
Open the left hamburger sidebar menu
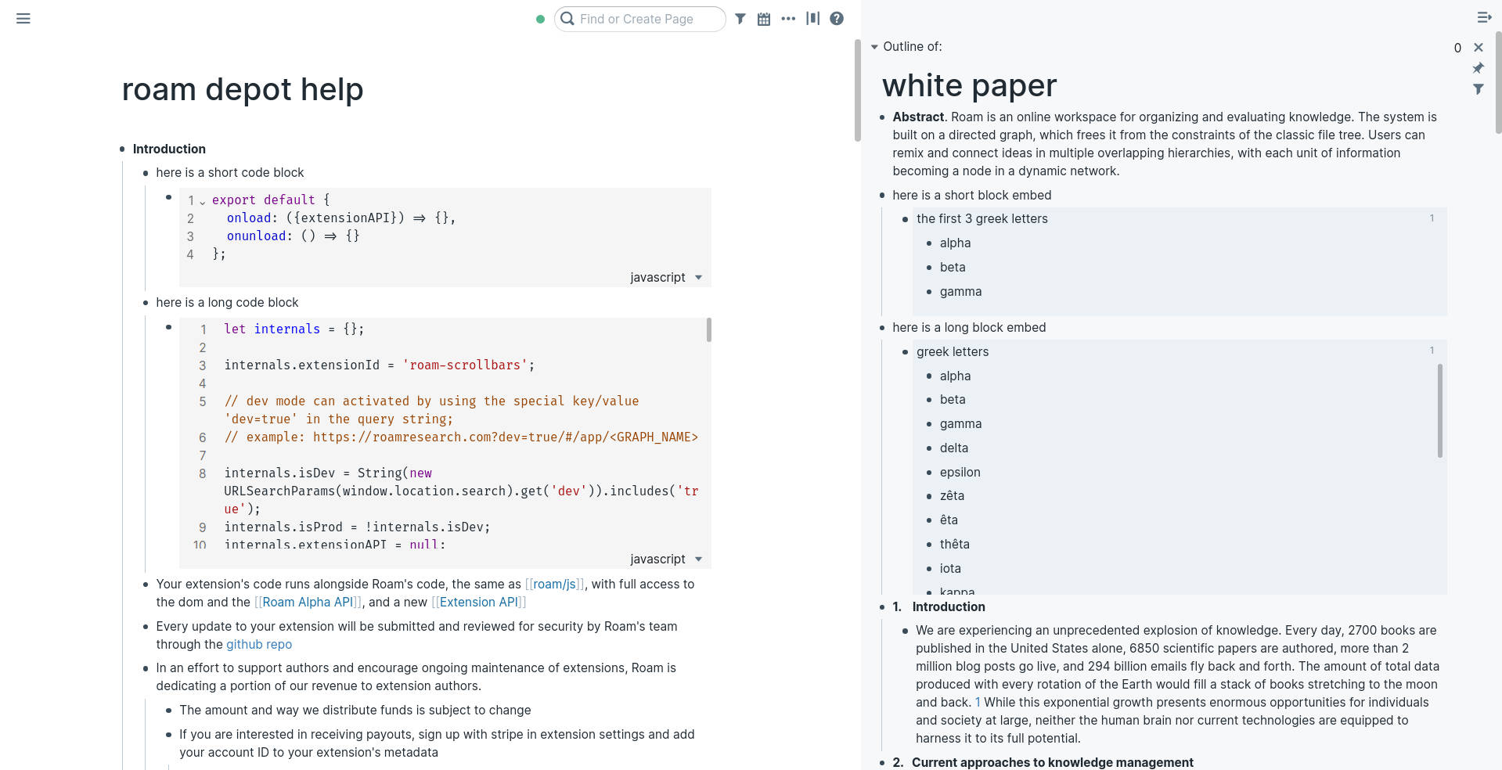click(x=23, y=18)
